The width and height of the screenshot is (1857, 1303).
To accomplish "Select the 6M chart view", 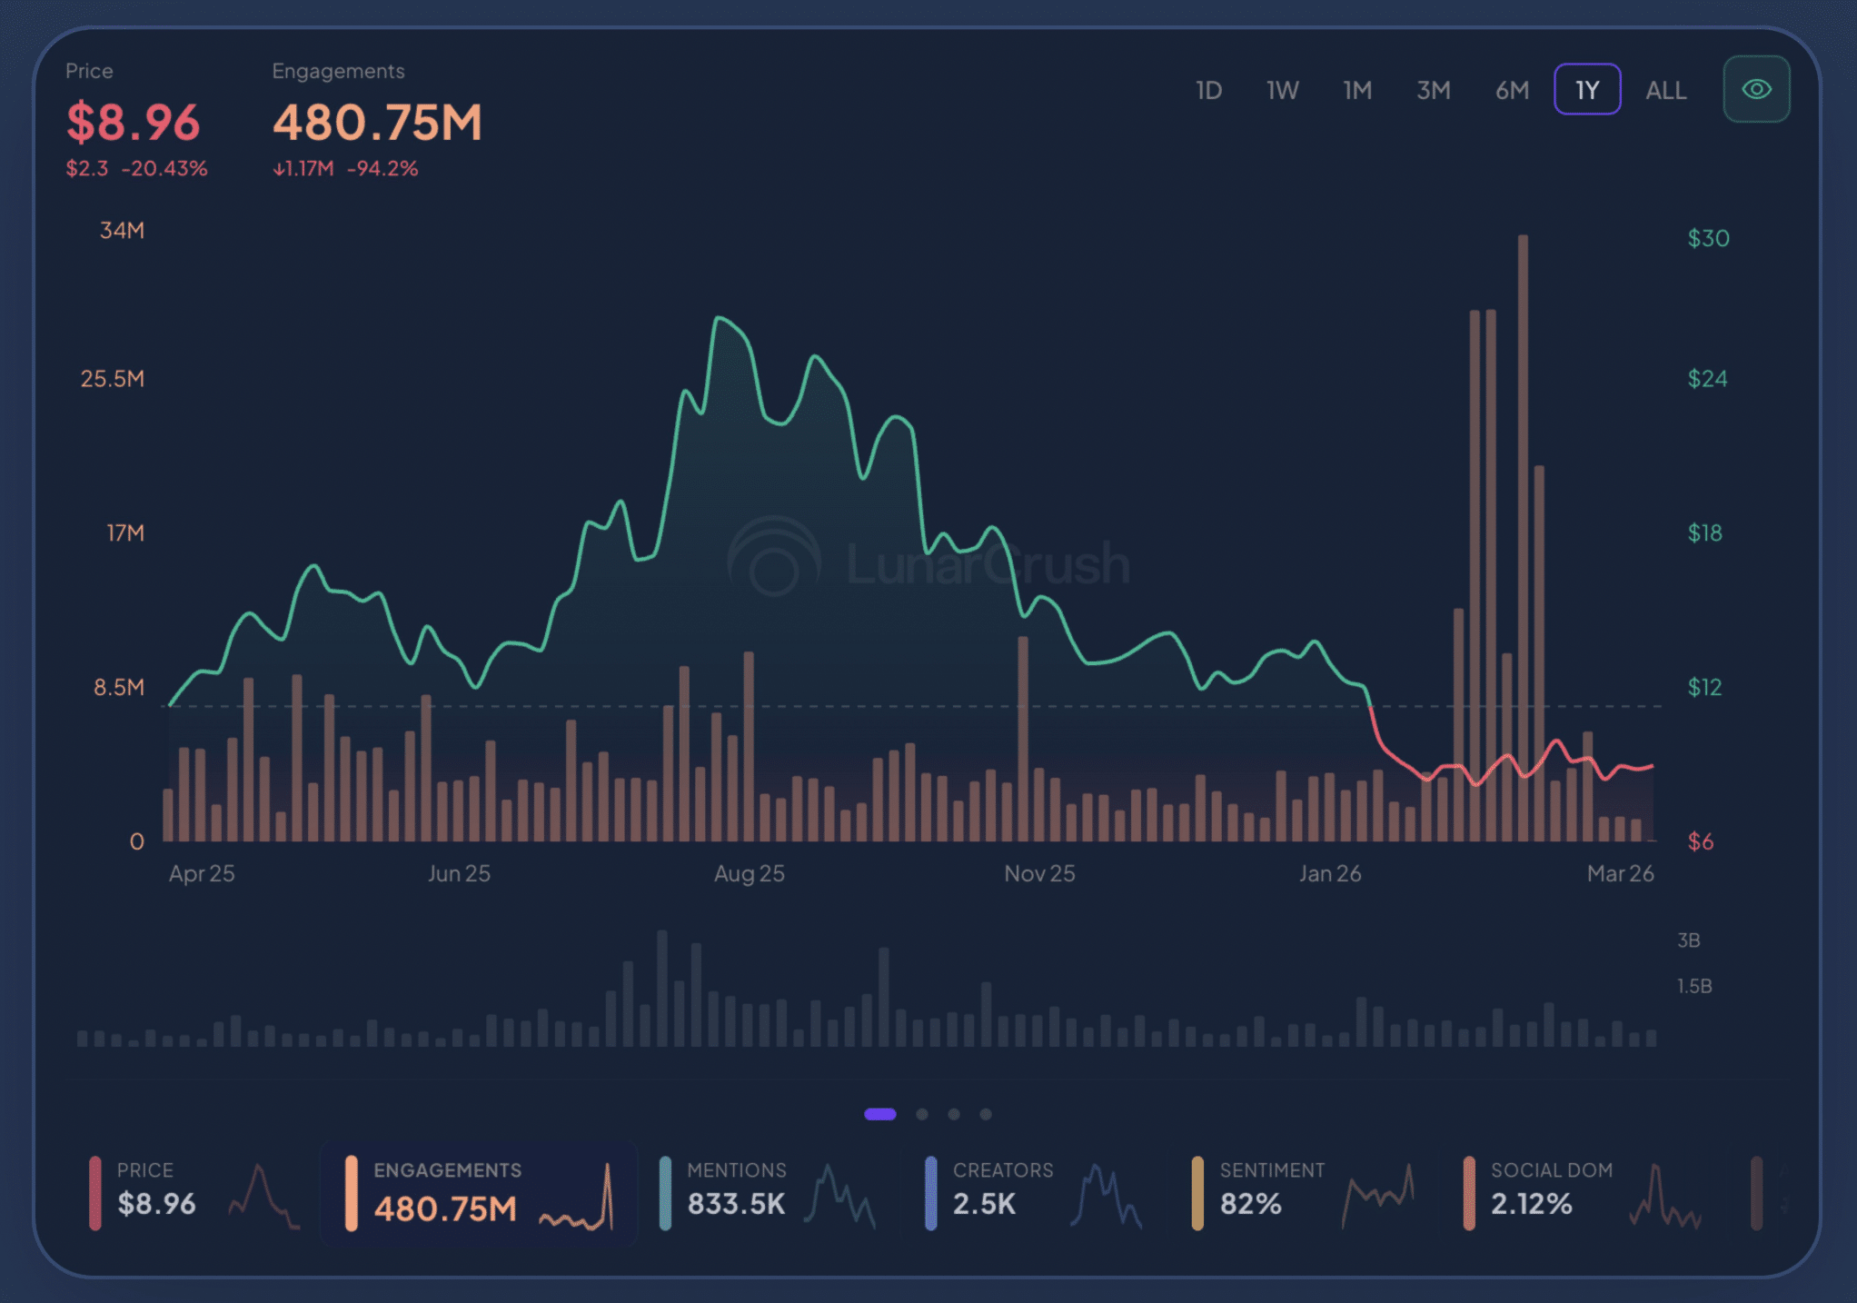I will coord(1511,89).
